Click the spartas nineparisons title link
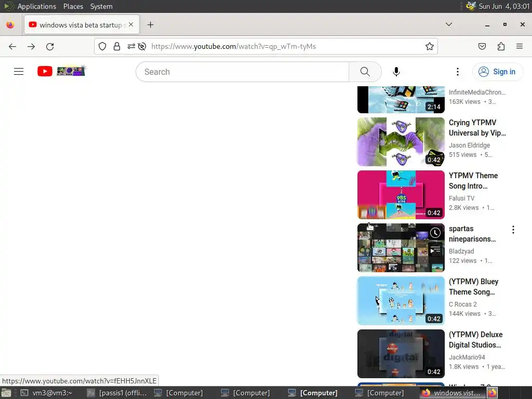532x399 pixels. (472, 234)
